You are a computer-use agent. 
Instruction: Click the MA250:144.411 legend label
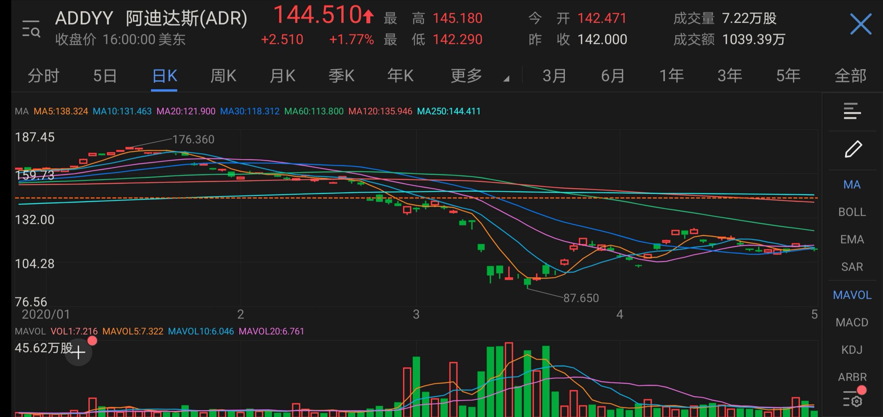tap(449, 111)
